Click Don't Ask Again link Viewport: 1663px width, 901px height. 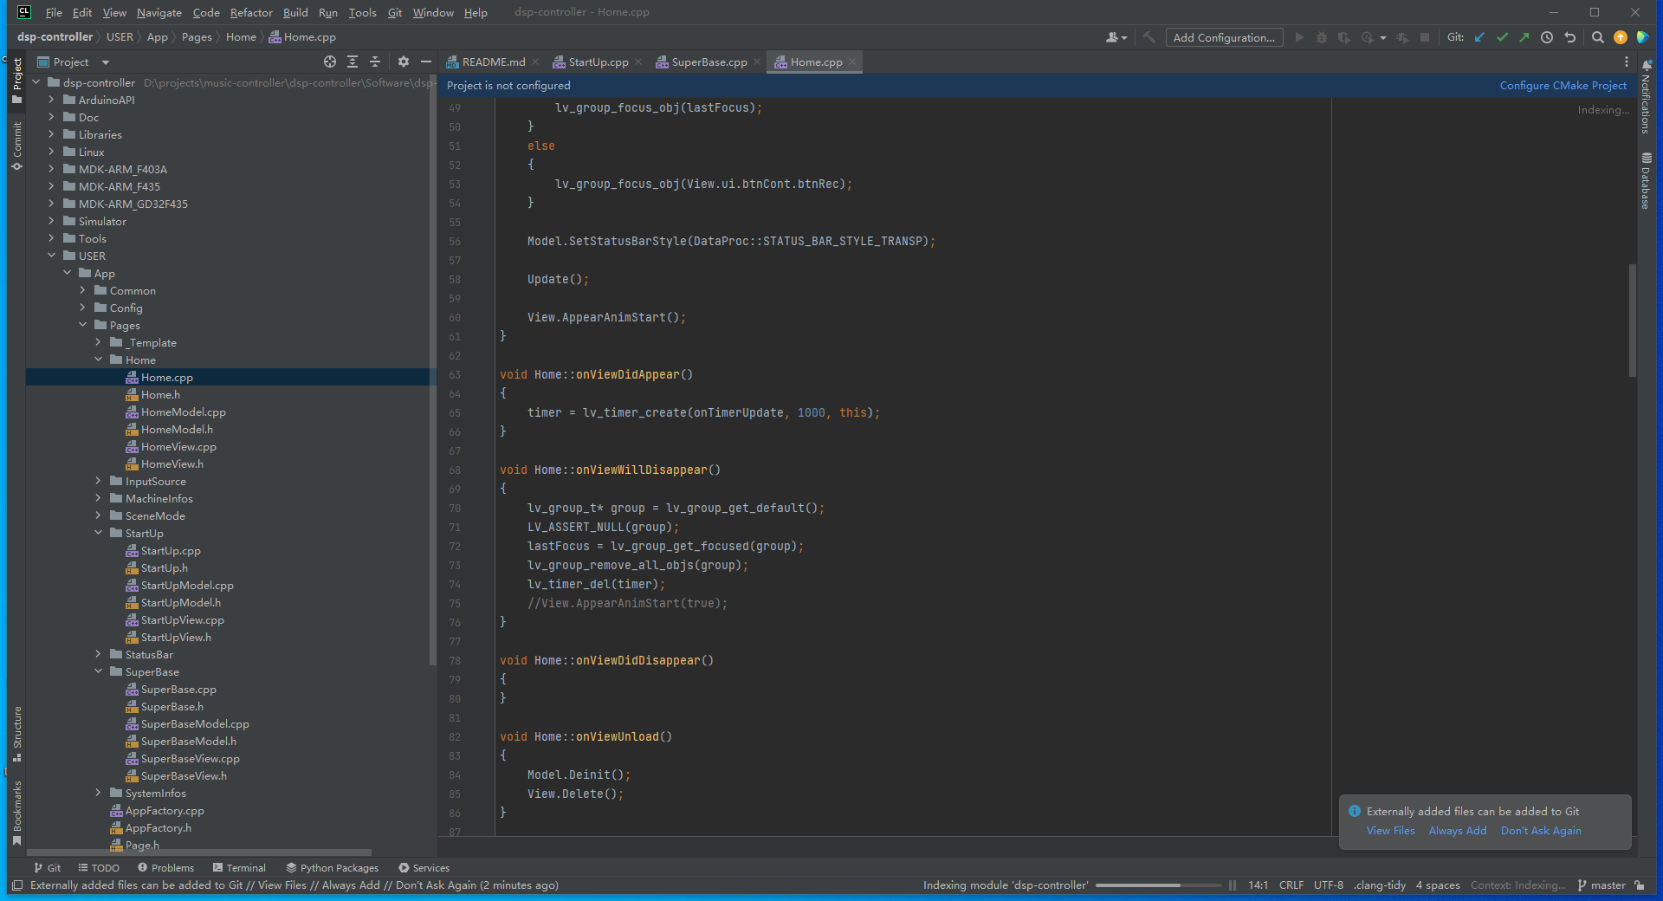(x=1541, y=830)
